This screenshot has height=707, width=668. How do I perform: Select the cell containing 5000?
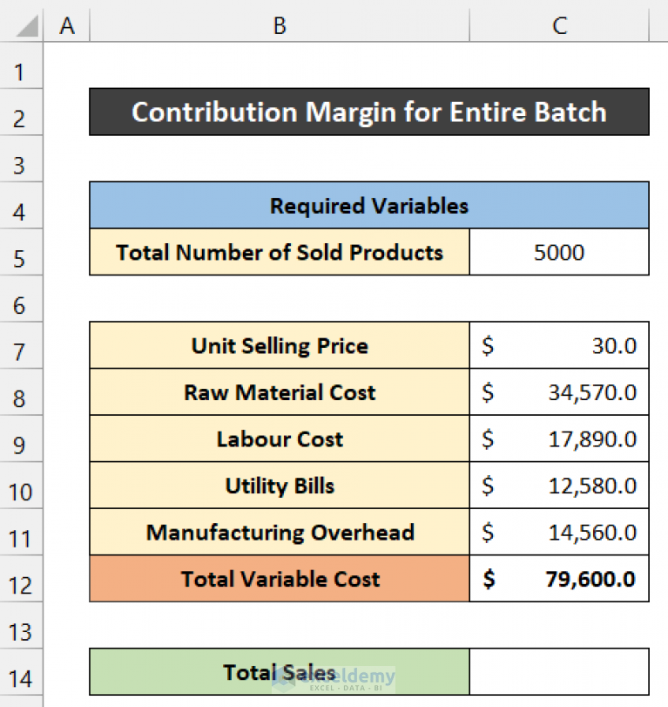558,252
